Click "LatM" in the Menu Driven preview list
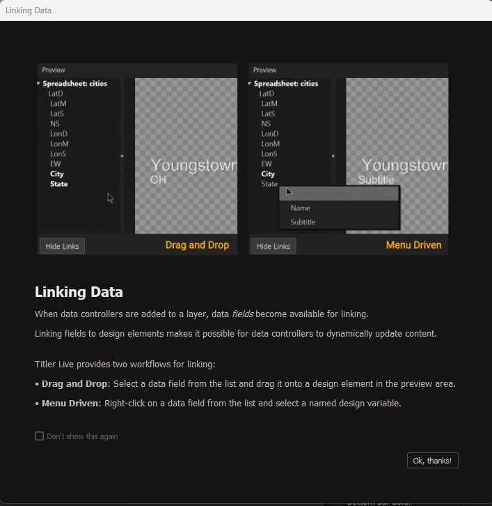 pos(269,104)
